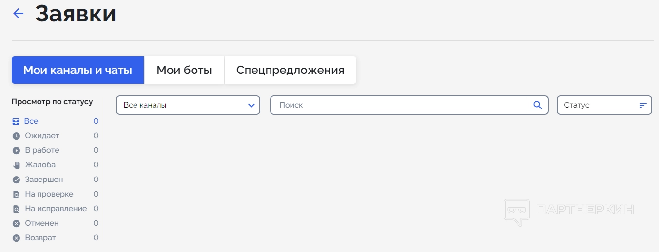Image resolution: width=659 pixels, height=252 pixels.
Task: Click the play icon for В работе
Action: click(x=17, y=150)
